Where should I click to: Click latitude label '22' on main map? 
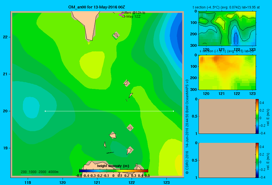(x=5, y=37)
